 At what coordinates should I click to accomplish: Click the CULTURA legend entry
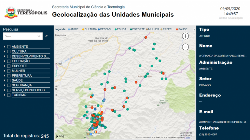pos(91,29)
